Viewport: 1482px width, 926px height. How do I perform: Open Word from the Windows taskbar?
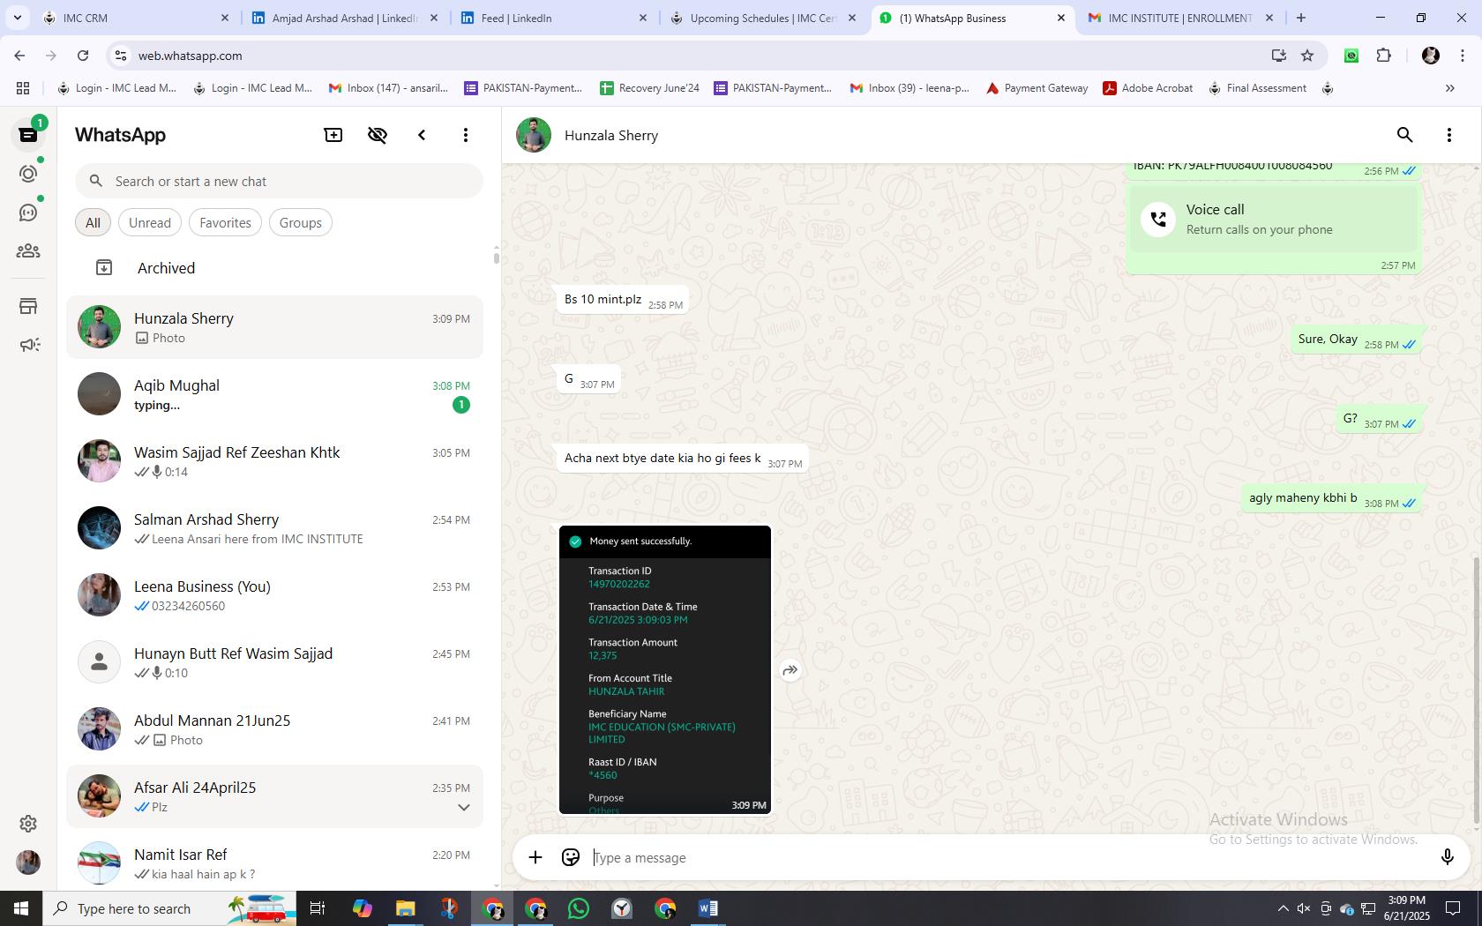click(x=707, y=908)
